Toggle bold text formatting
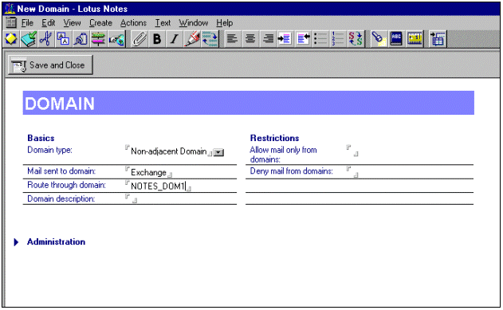This screenshot has height=310, width=503. (157, 39)
